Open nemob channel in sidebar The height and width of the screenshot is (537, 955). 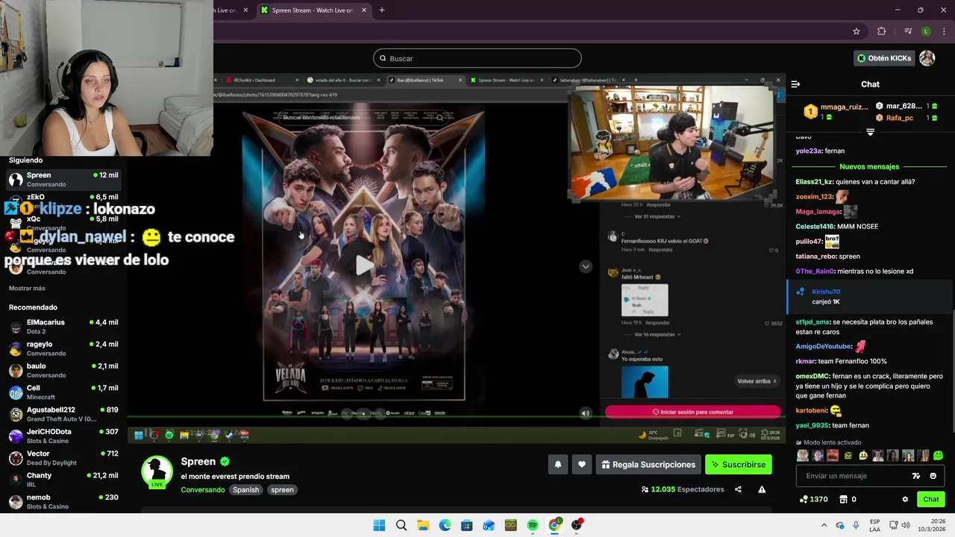63,501
